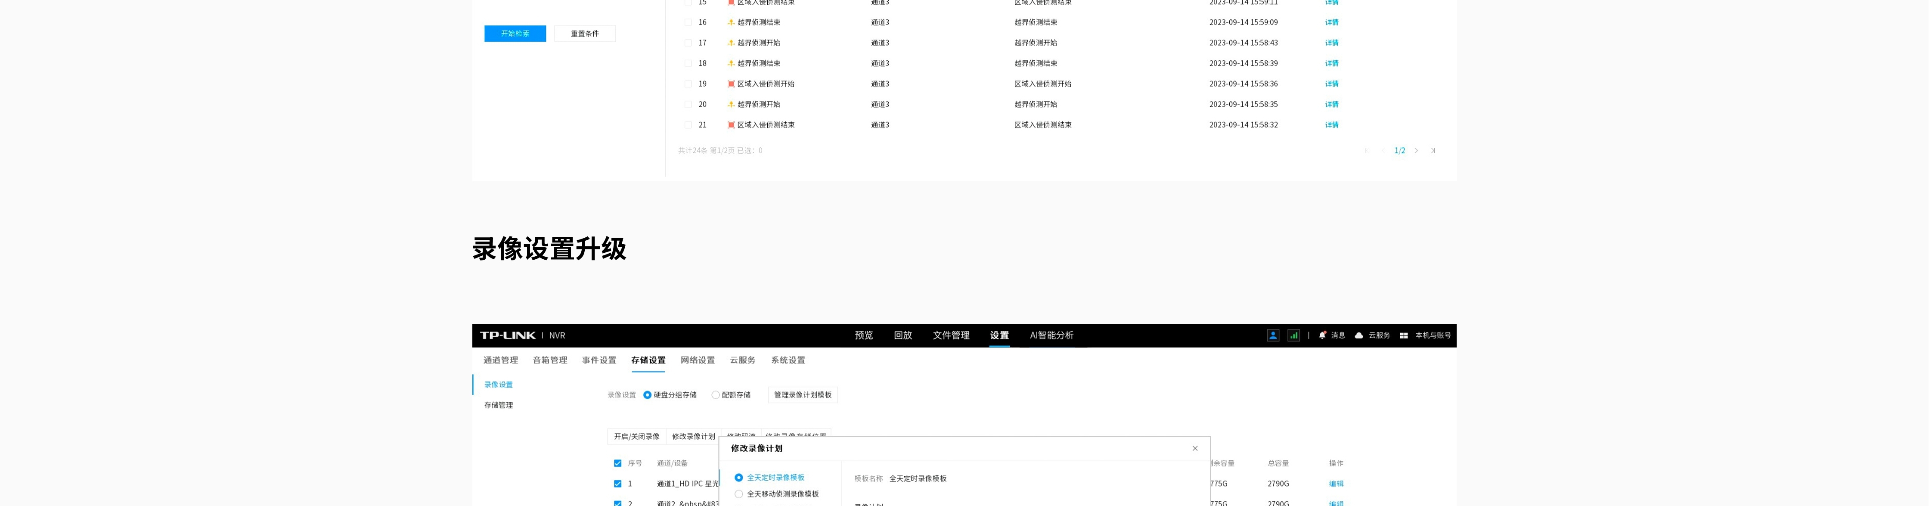Click the 管理录像计划模板 button
1929x506 pixels.
(803, 395)
